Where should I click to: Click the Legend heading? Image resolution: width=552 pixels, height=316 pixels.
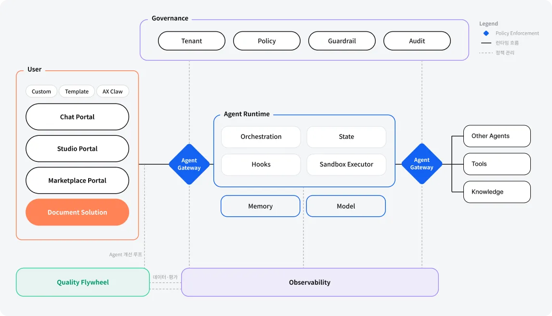(488, 24)
